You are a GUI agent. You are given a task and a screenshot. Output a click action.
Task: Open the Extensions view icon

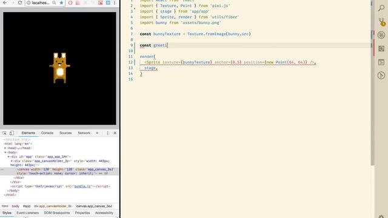click(381, 48)
